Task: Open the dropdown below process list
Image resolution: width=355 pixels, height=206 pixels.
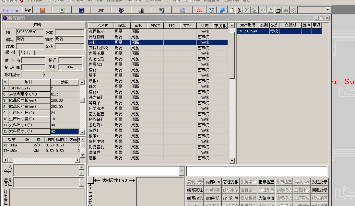Action: tap(182, 171)
